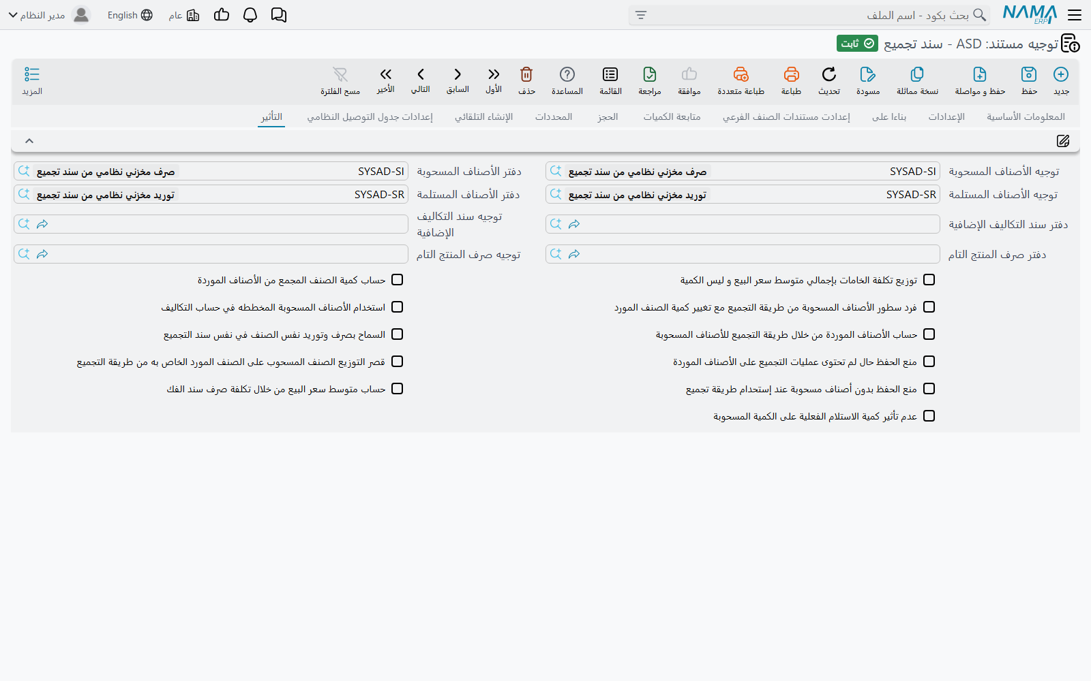Open the القائمة (List) view icon
This screenshot has width=1091, height=681.
coord(610,74)
